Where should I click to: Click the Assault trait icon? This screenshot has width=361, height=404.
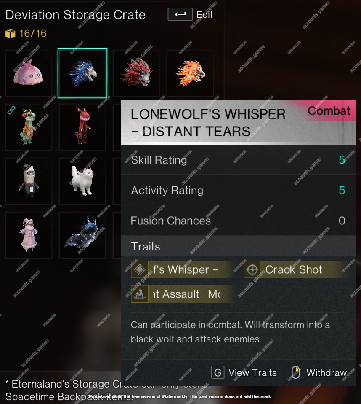pos(140,294)
